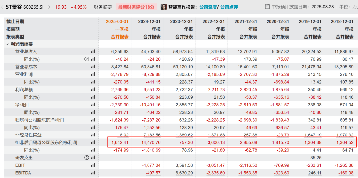Open chart icon for 非经常性损益 row
358x178 pixels.
click(93, 135)
